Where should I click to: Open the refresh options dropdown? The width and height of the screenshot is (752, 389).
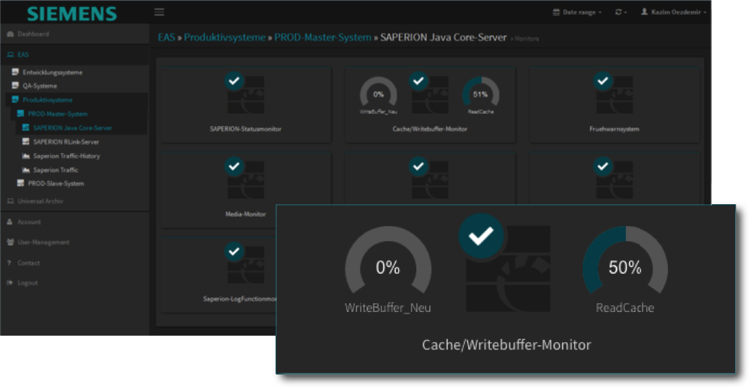621,12
